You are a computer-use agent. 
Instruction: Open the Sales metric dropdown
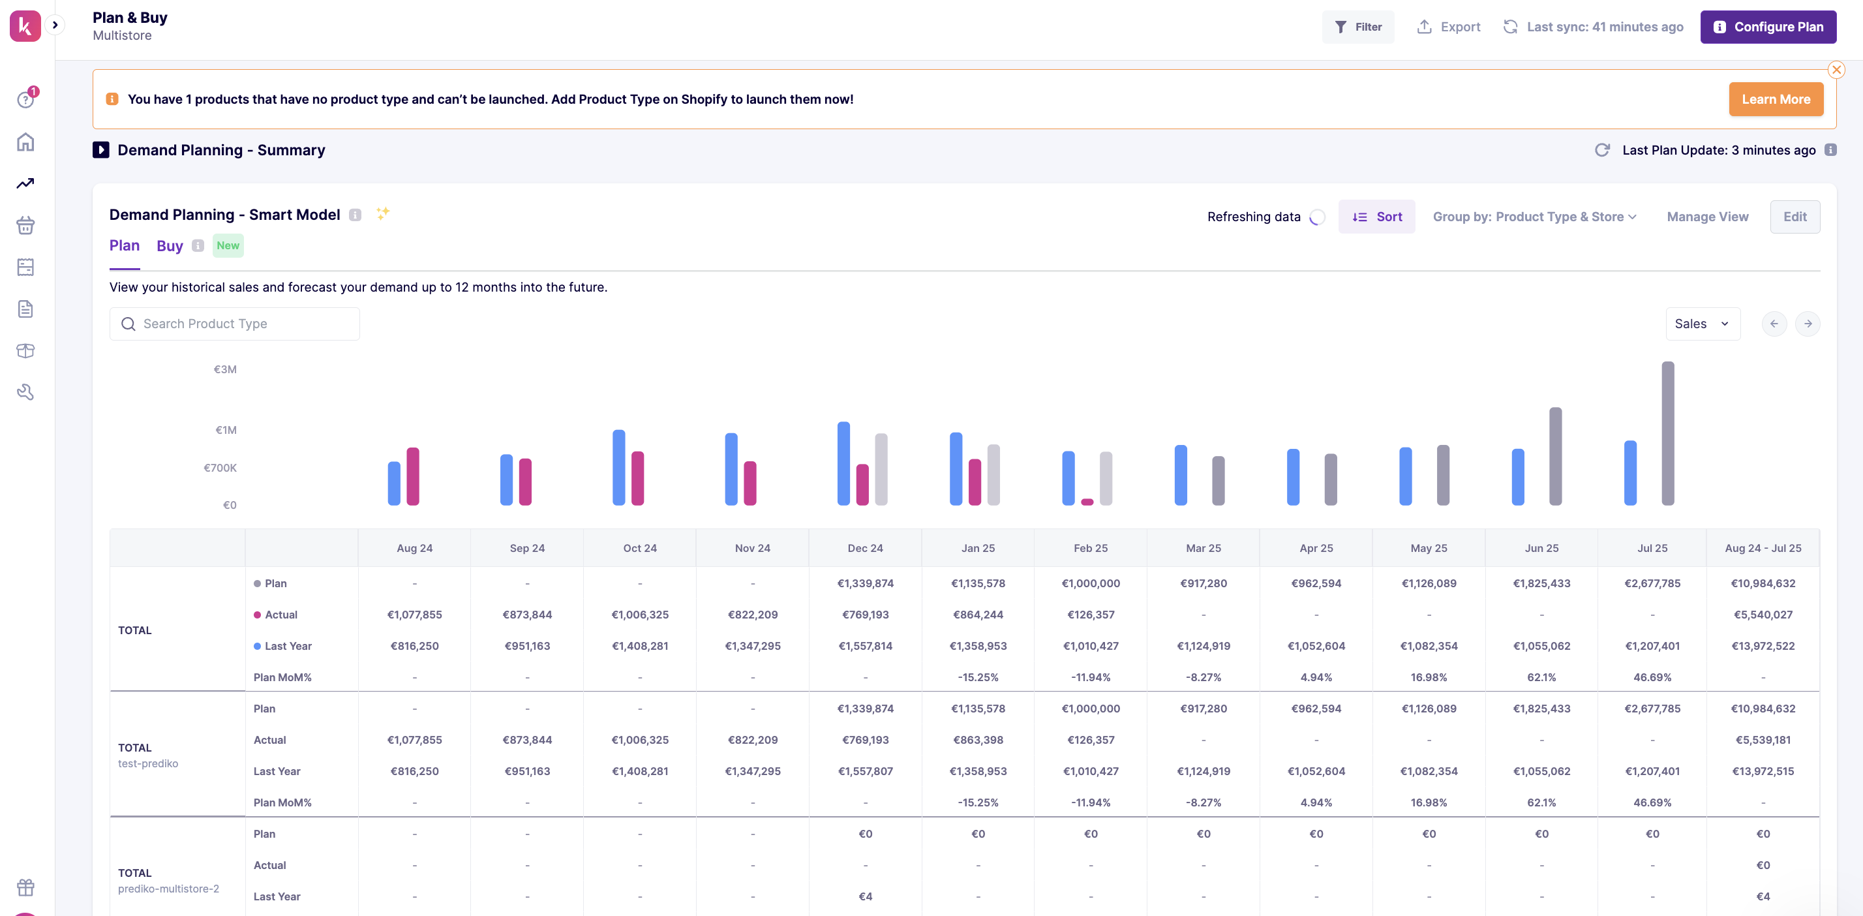(1702, 324)
